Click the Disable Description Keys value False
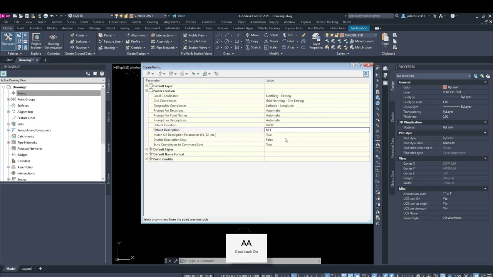 click(x=269, y=140)
